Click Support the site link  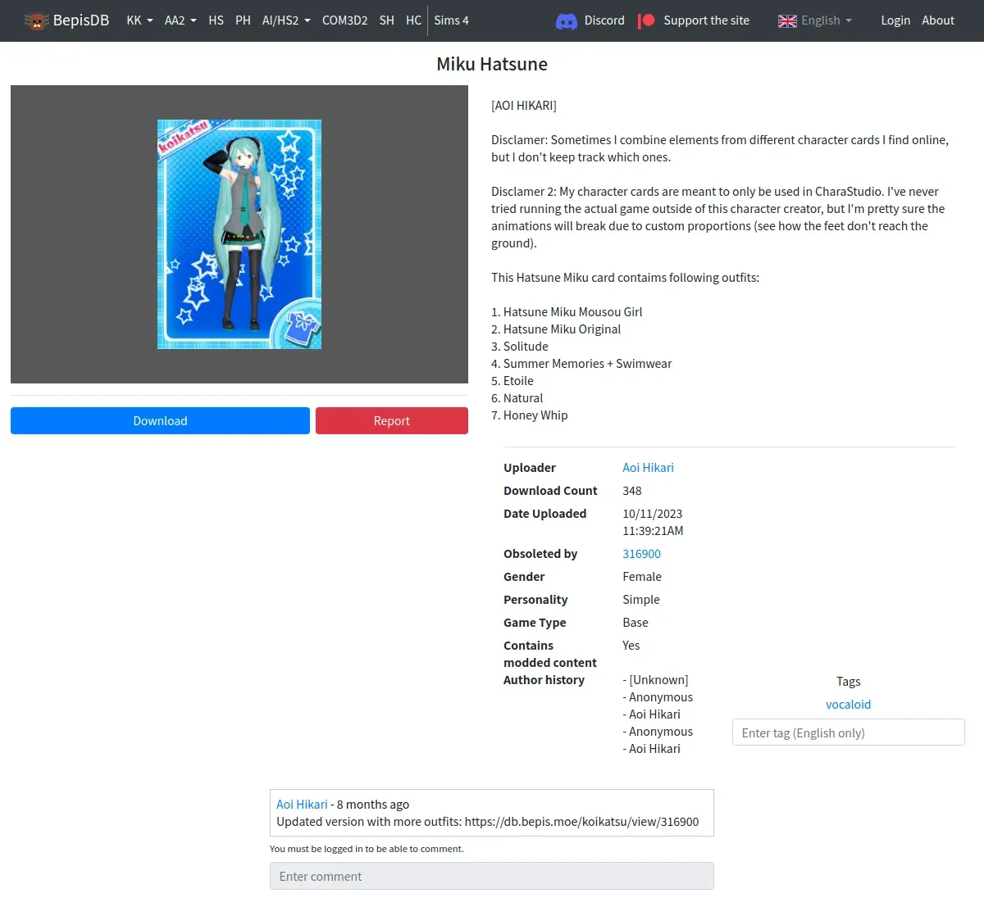tap(706, 20)
